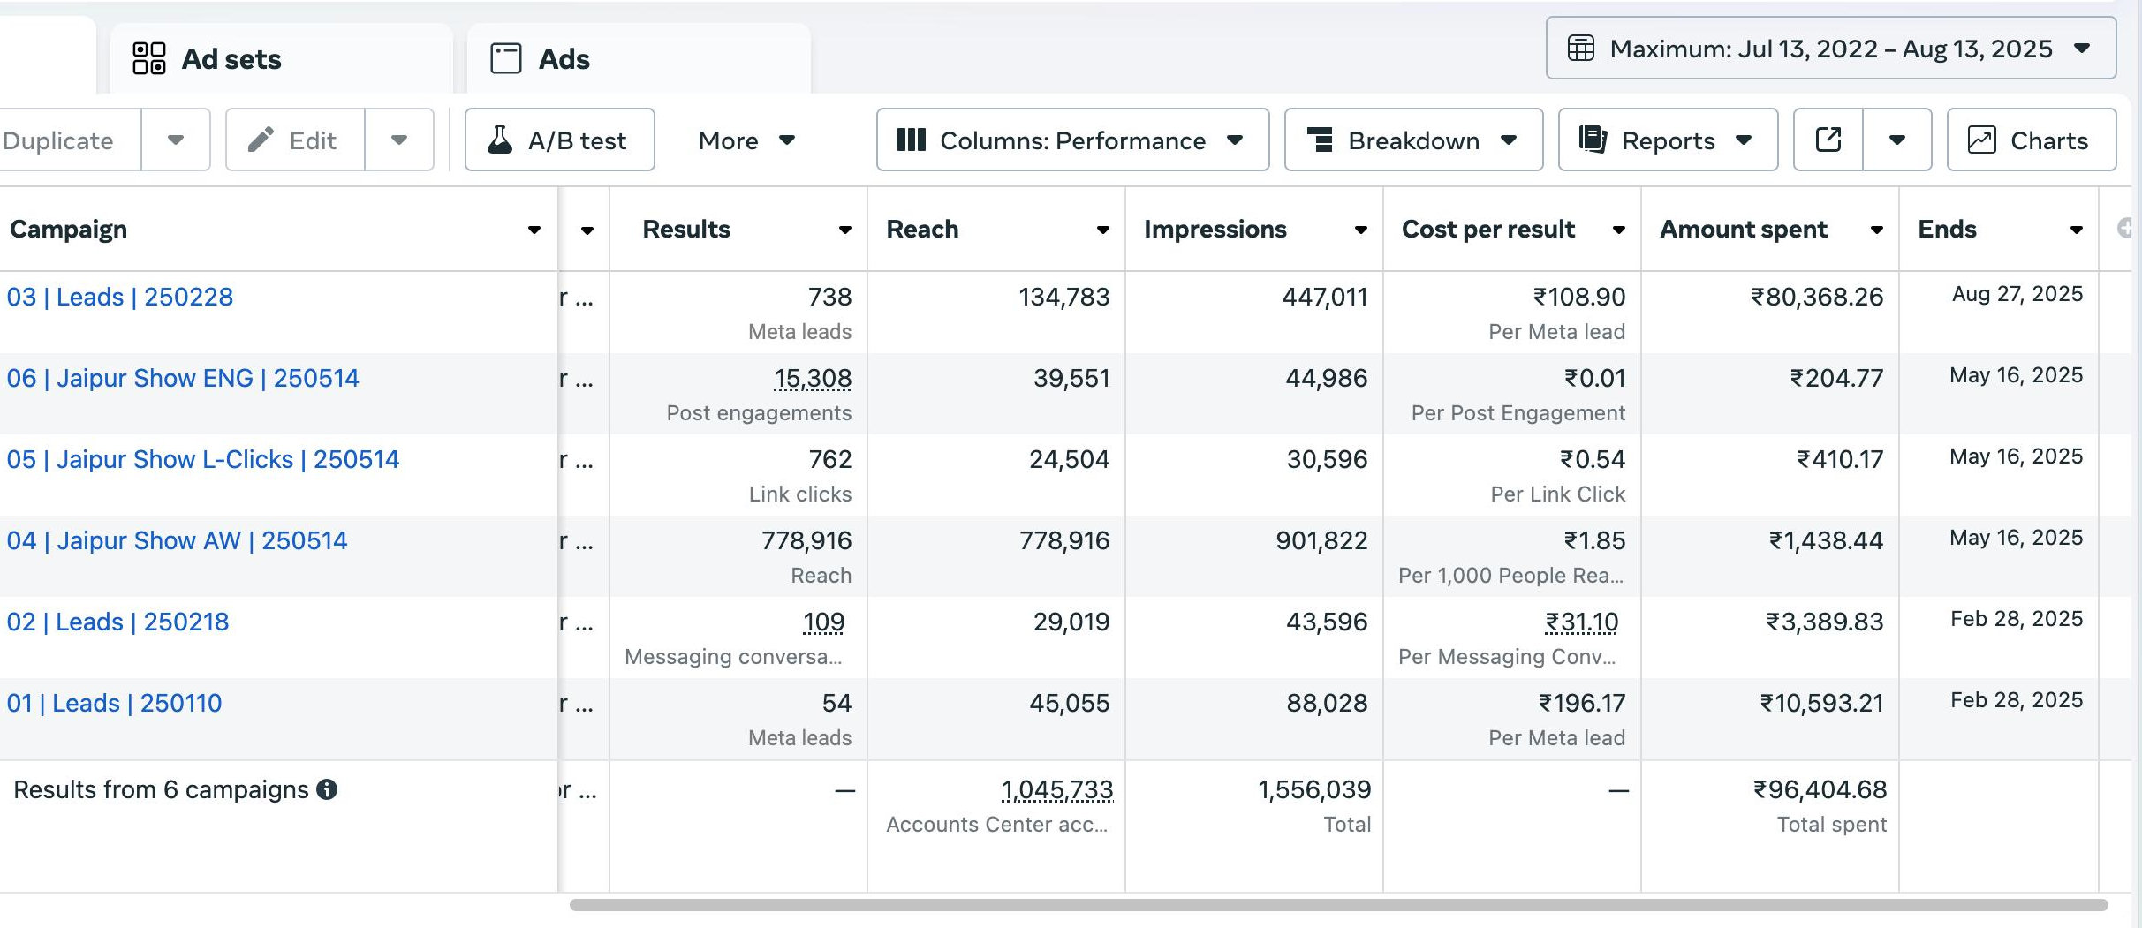Click the export share icon button

(x=1828, y=140)
